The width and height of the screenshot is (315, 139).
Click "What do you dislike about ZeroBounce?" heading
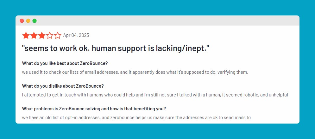point(63,86)
